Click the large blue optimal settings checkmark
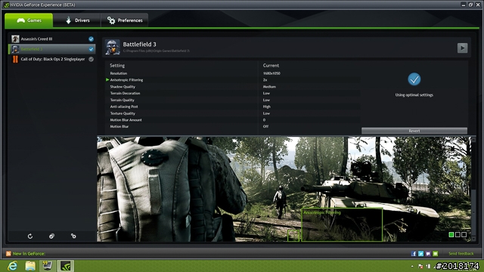The image size is (484, 272). coord(414,79)
